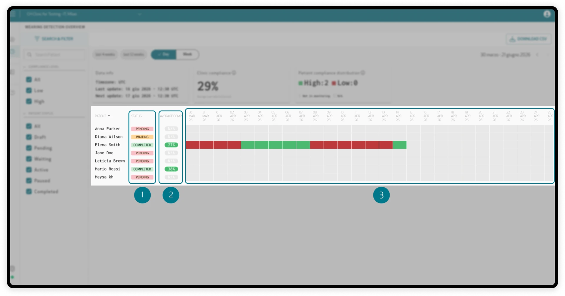Image resolution: width=565 pixels, height=296 pixels.
Task: Click the magnifier icon in the patient search field
Action: (x=29, y=55)
